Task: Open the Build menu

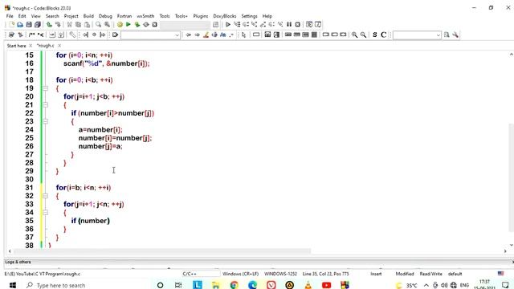Action: [x=88, y=16]
